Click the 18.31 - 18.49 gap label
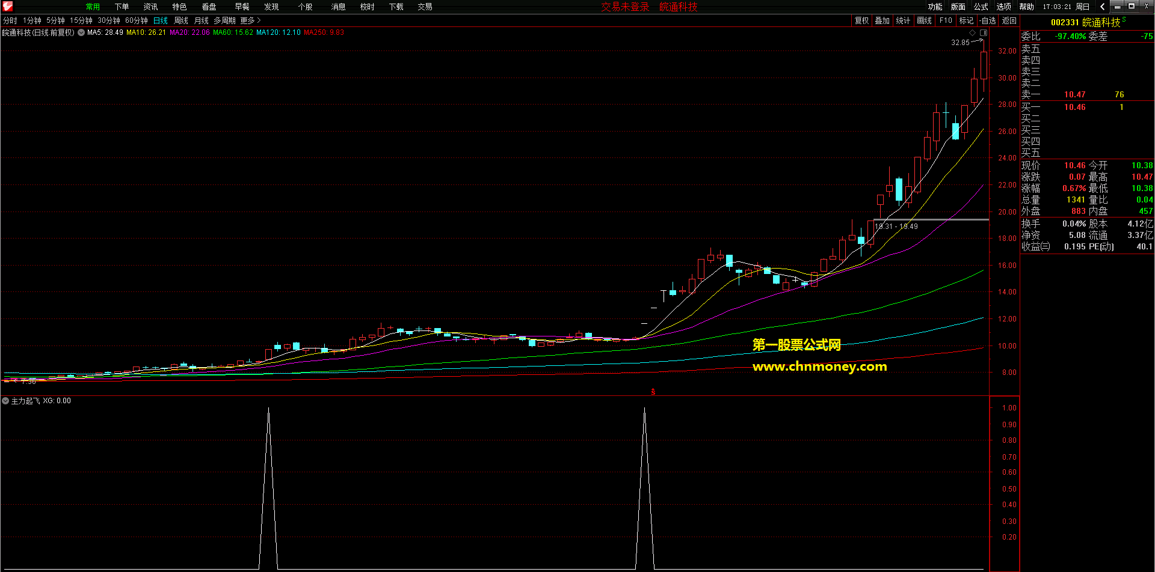 (896, 227)
